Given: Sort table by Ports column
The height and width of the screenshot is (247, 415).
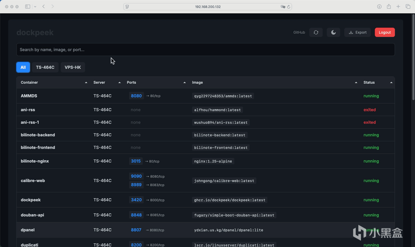Looking at the screenshot, I should (131, 82).
